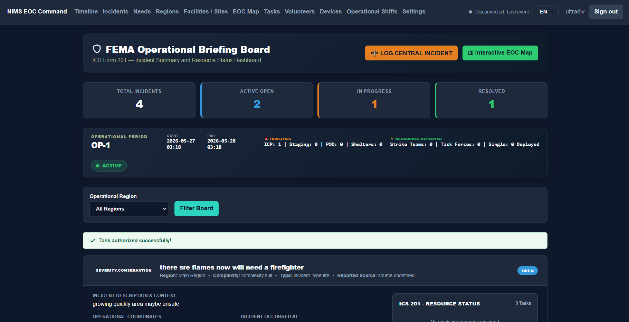Image resolution: width=629 pixels, height=322 pixels.
Task: Open Operational Shifts page
Action: (372, 11)
